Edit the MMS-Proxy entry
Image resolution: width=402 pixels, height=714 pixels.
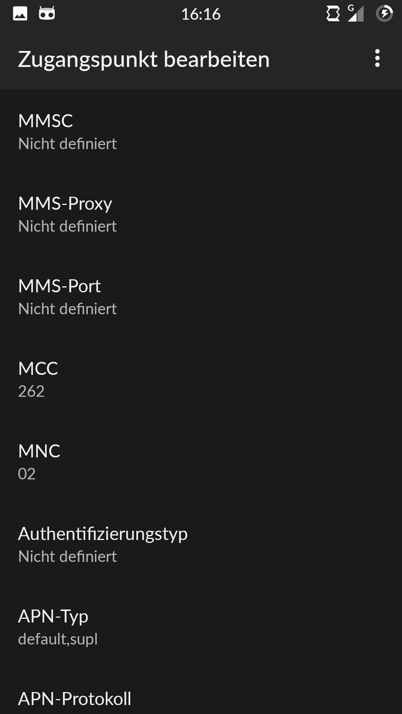click(x=201, y=214)
